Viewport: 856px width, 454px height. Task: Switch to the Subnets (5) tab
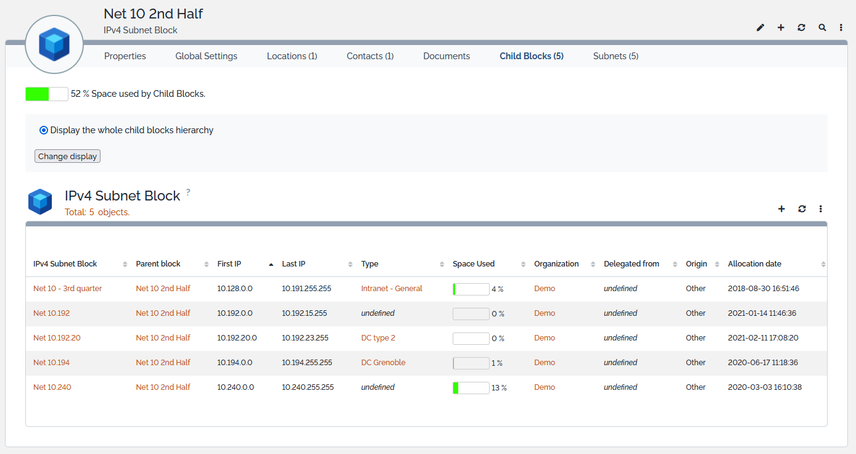pos(615,56)
